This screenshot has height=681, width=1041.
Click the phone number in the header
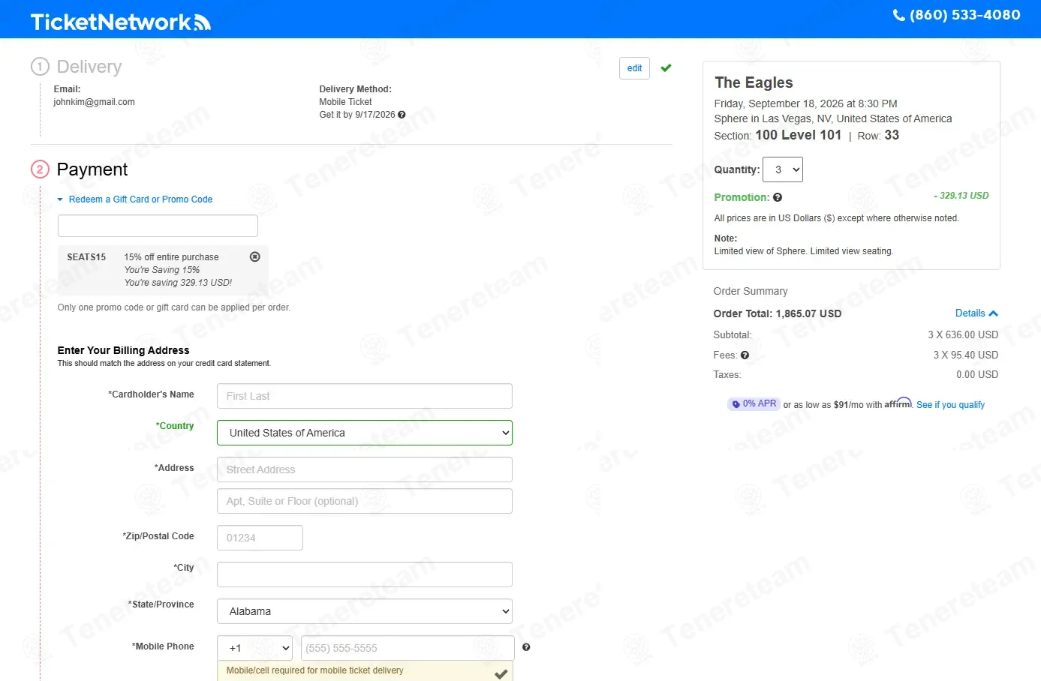[x=956, y=15]
